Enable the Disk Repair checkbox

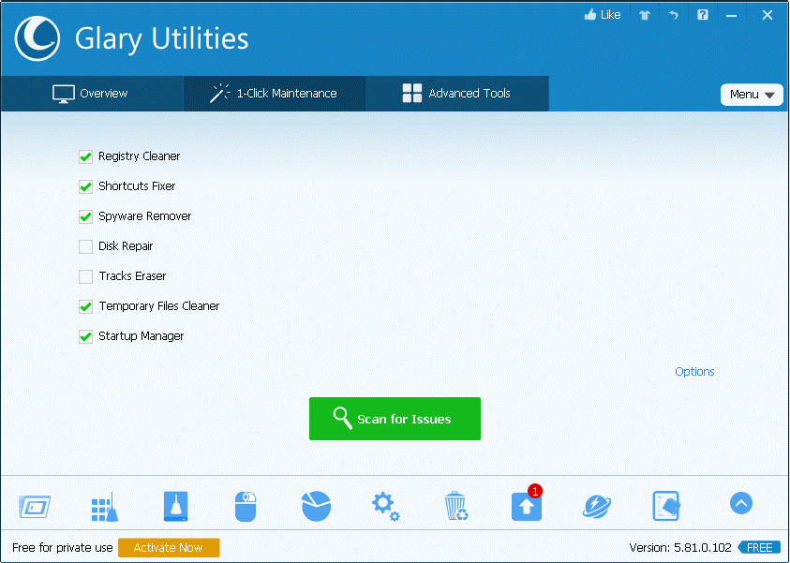(x=85, y=245)
